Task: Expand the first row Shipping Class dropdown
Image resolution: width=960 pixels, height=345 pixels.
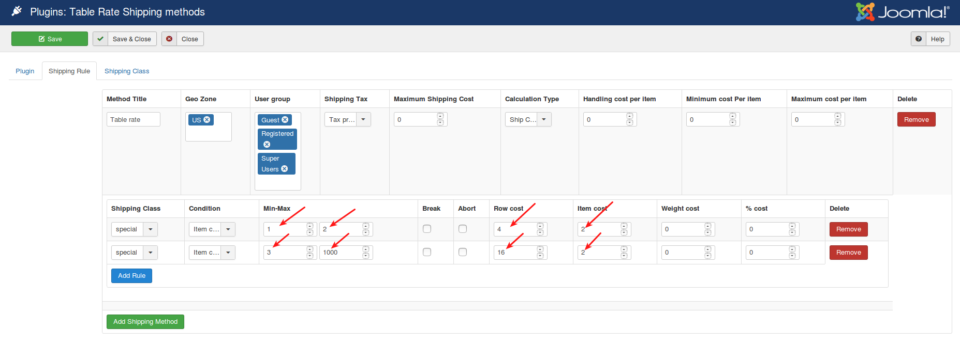Action: coord(150,229)
